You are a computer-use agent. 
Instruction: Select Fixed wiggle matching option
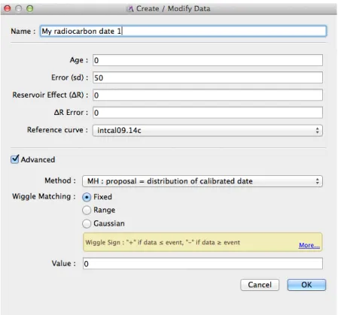click(x=87, y=197)
